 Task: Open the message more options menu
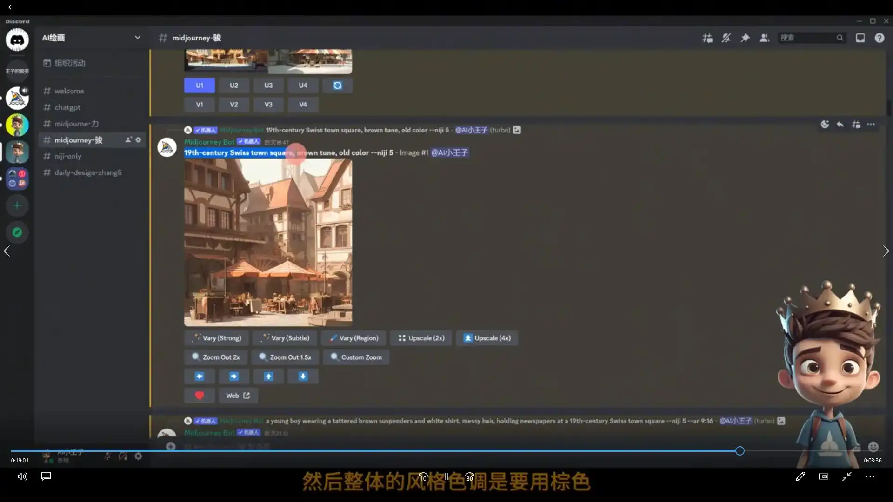pyautogui.click(x=871, y=124)
